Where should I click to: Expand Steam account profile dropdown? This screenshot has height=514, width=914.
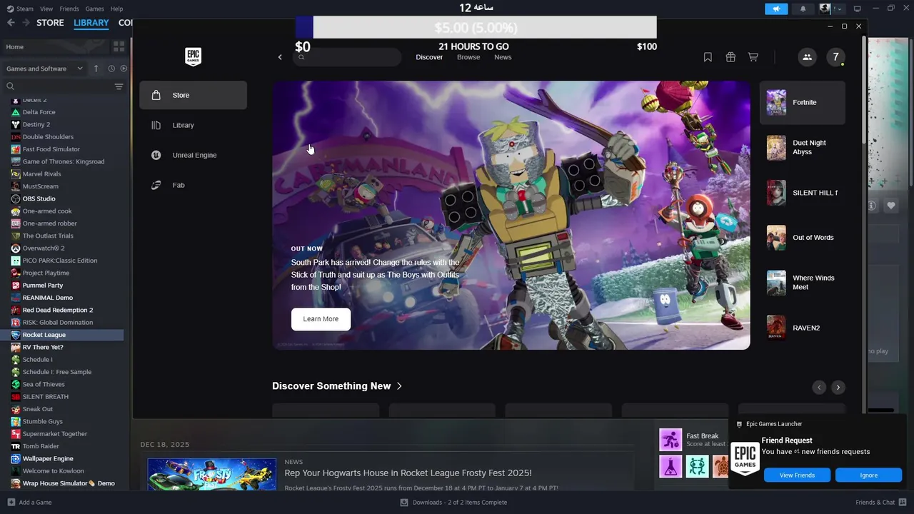pyautogui.click(x=831, y=9)
